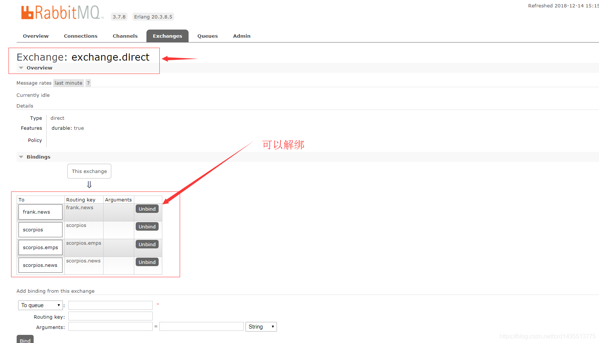This screenshot has width=599, height=343.
Task: Switch to the Channels tab
Action: pyautogui.click(x=125, y=36)
